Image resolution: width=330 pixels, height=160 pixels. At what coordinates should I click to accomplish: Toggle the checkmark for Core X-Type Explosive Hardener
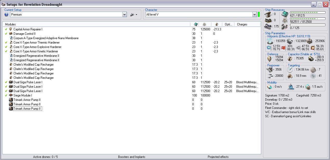click(6, 47)
